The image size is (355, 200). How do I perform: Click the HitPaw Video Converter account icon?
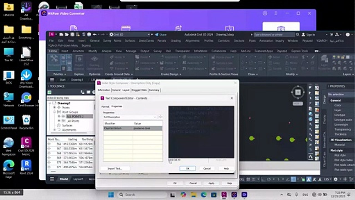click(265, 13)
